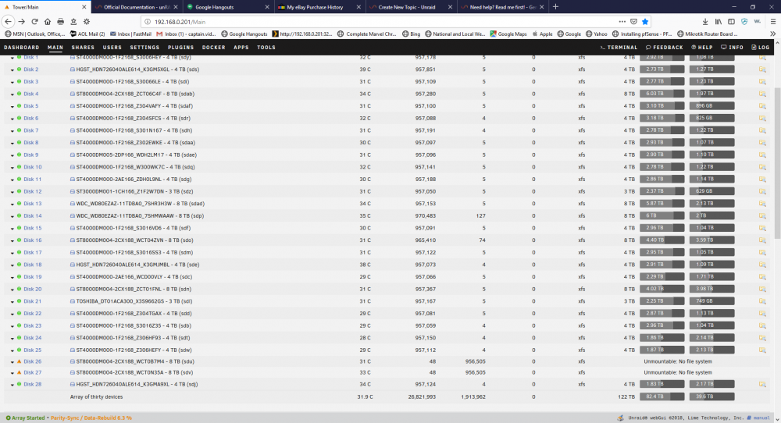
Task: Go back with the browser back arrow
Action: 8,22
